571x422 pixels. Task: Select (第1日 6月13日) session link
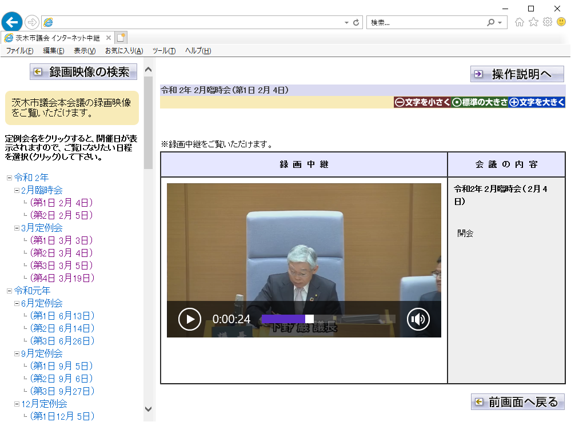tap(62, 316)
